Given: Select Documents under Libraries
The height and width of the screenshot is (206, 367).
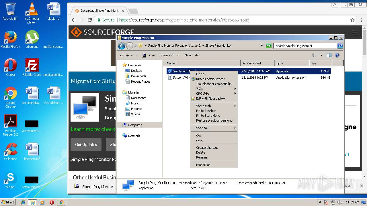Looking at the screenshot, I should [136, 98].
